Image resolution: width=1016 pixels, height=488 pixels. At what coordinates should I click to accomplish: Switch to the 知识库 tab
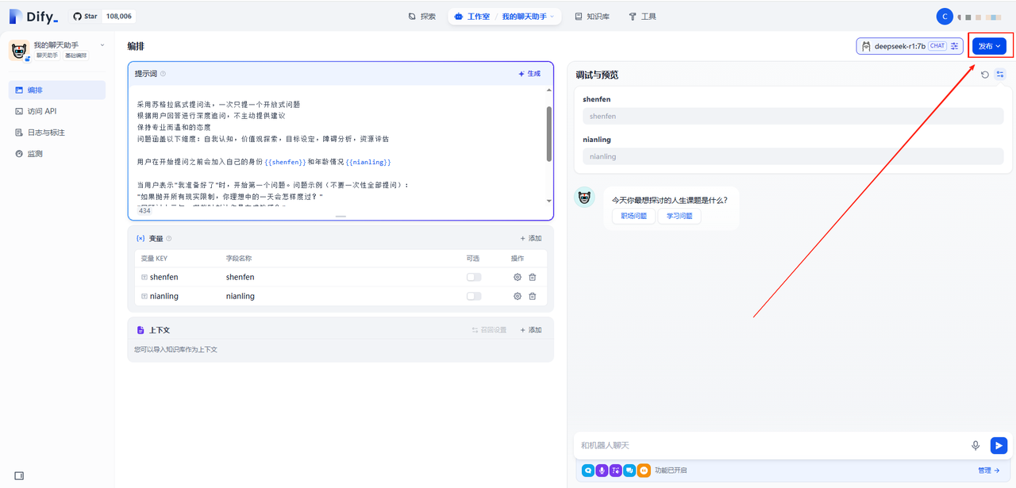tap(592, 16)
